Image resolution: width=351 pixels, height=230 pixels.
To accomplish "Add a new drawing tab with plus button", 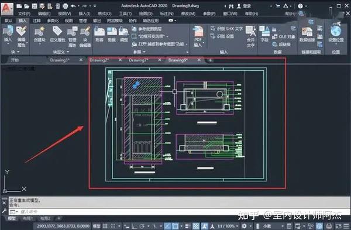I will tap(210, 60).
